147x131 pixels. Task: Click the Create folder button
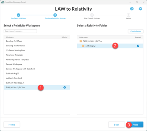[x=136, y=31]
